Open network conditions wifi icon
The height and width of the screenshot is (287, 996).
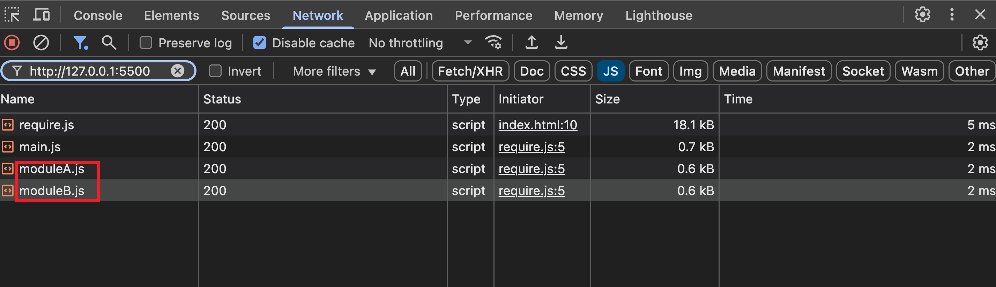[493, 43]
